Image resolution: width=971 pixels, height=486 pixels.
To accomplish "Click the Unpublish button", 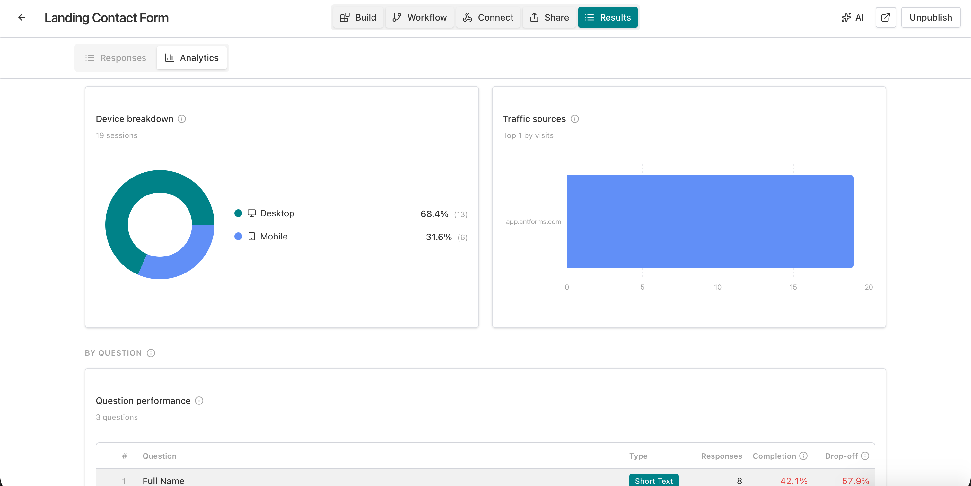I will click(x=930, y=17).
